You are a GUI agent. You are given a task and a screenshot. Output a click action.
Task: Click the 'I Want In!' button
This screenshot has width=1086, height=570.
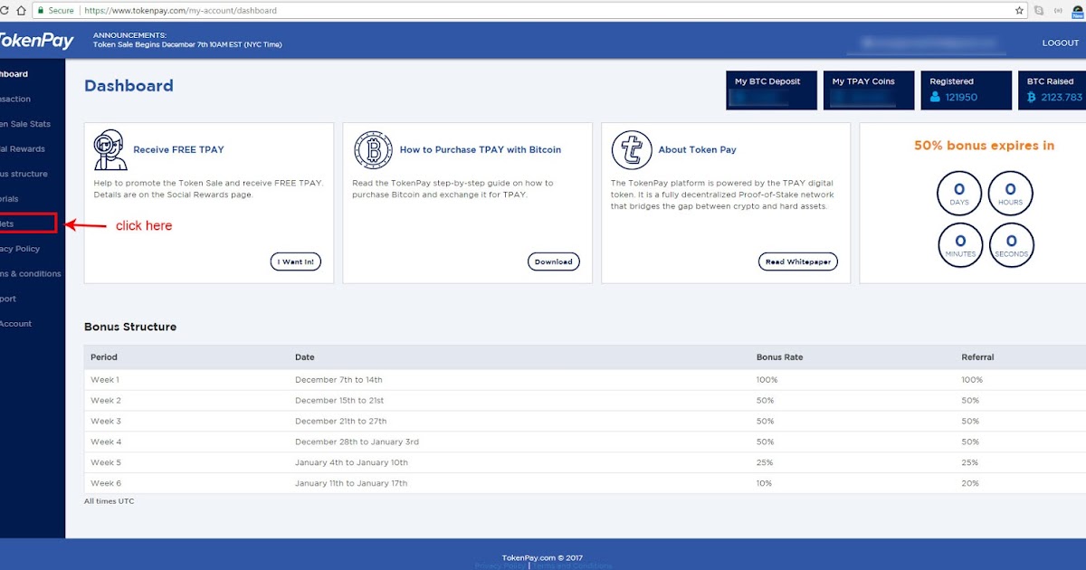[296, 261]
